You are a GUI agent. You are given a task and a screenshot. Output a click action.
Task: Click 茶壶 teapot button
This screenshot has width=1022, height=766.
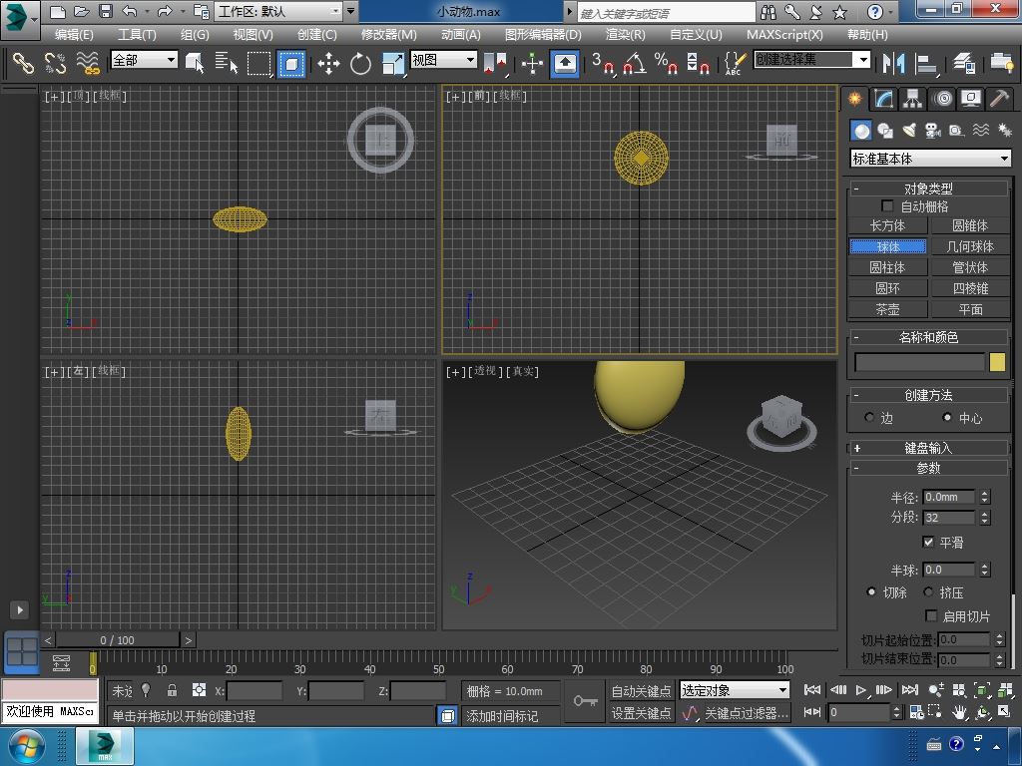click(887, 309)
